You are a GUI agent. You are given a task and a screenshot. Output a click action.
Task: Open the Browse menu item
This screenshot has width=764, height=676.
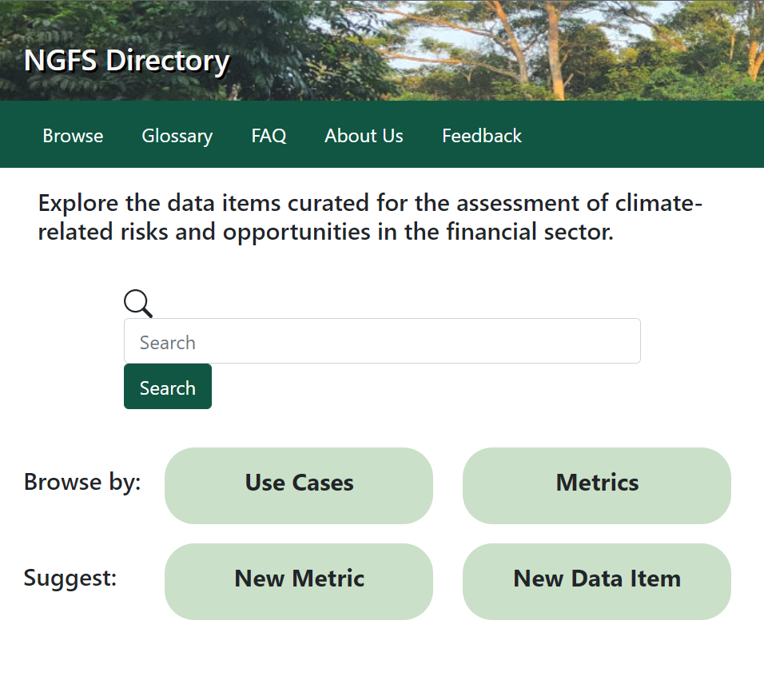[72, 136]
